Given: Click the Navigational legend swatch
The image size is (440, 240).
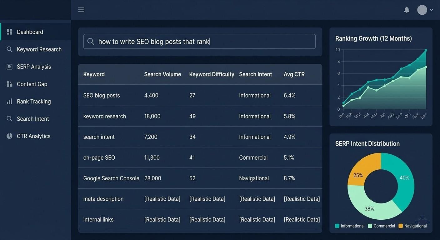Looking at the screenshot, I should 401,226.
